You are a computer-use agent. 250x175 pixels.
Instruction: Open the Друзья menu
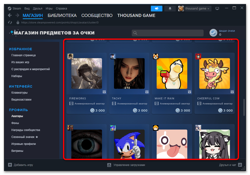point(37,8)
